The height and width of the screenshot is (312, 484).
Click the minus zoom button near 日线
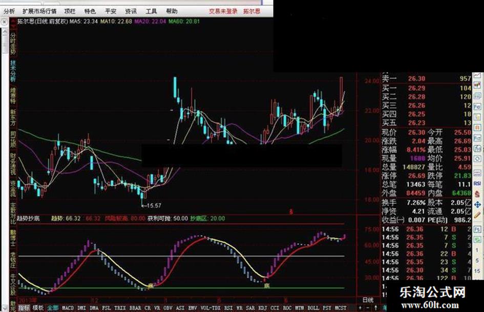coord(368,308)
